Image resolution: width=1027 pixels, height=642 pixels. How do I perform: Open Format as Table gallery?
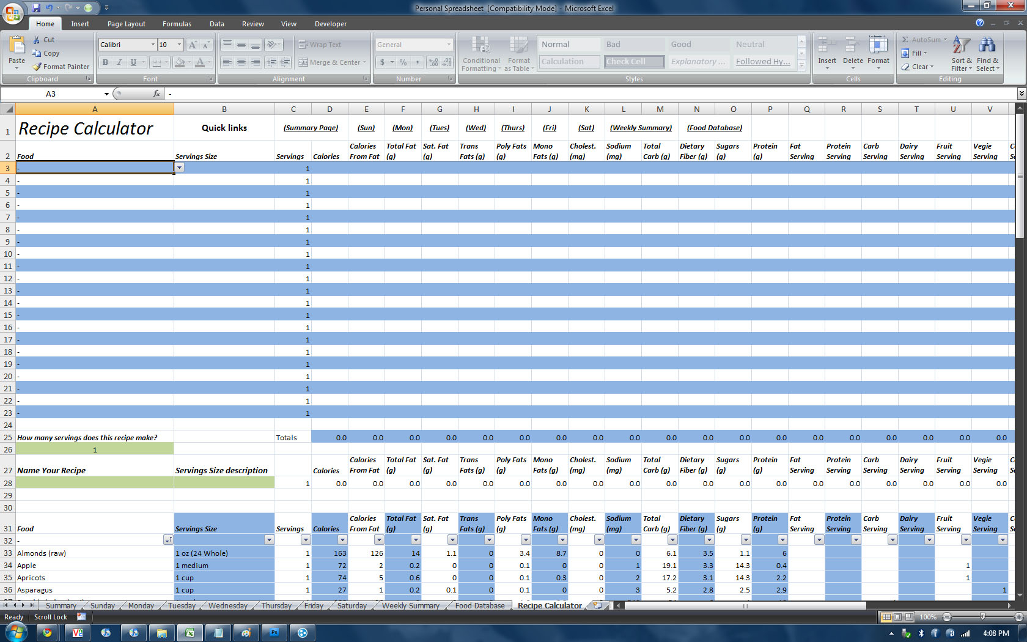(x=518, y=54)
